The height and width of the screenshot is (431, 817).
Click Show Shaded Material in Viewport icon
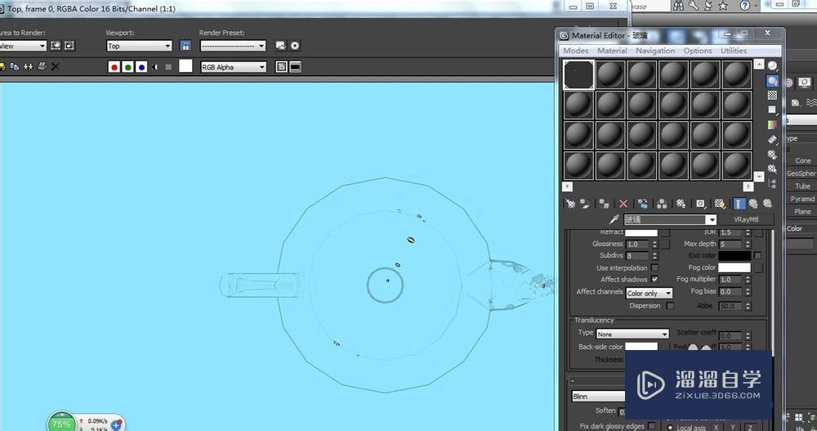(720, 204)
